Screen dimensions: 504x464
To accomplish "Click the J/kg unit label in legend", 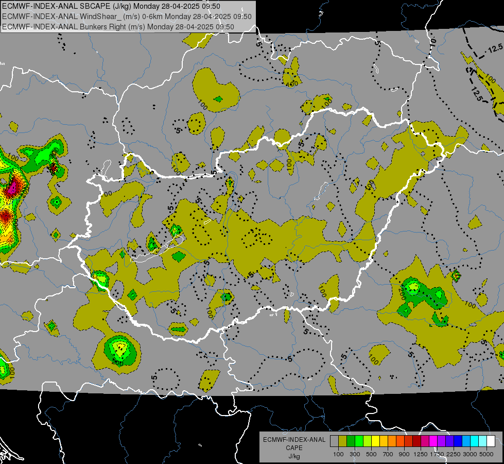I will tap(294, 456).
